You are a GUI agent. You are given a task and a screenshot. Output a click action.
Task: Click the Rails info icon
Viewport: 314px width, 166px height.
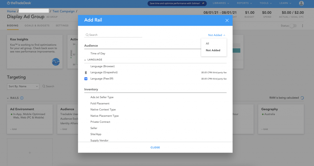[22, 98]
